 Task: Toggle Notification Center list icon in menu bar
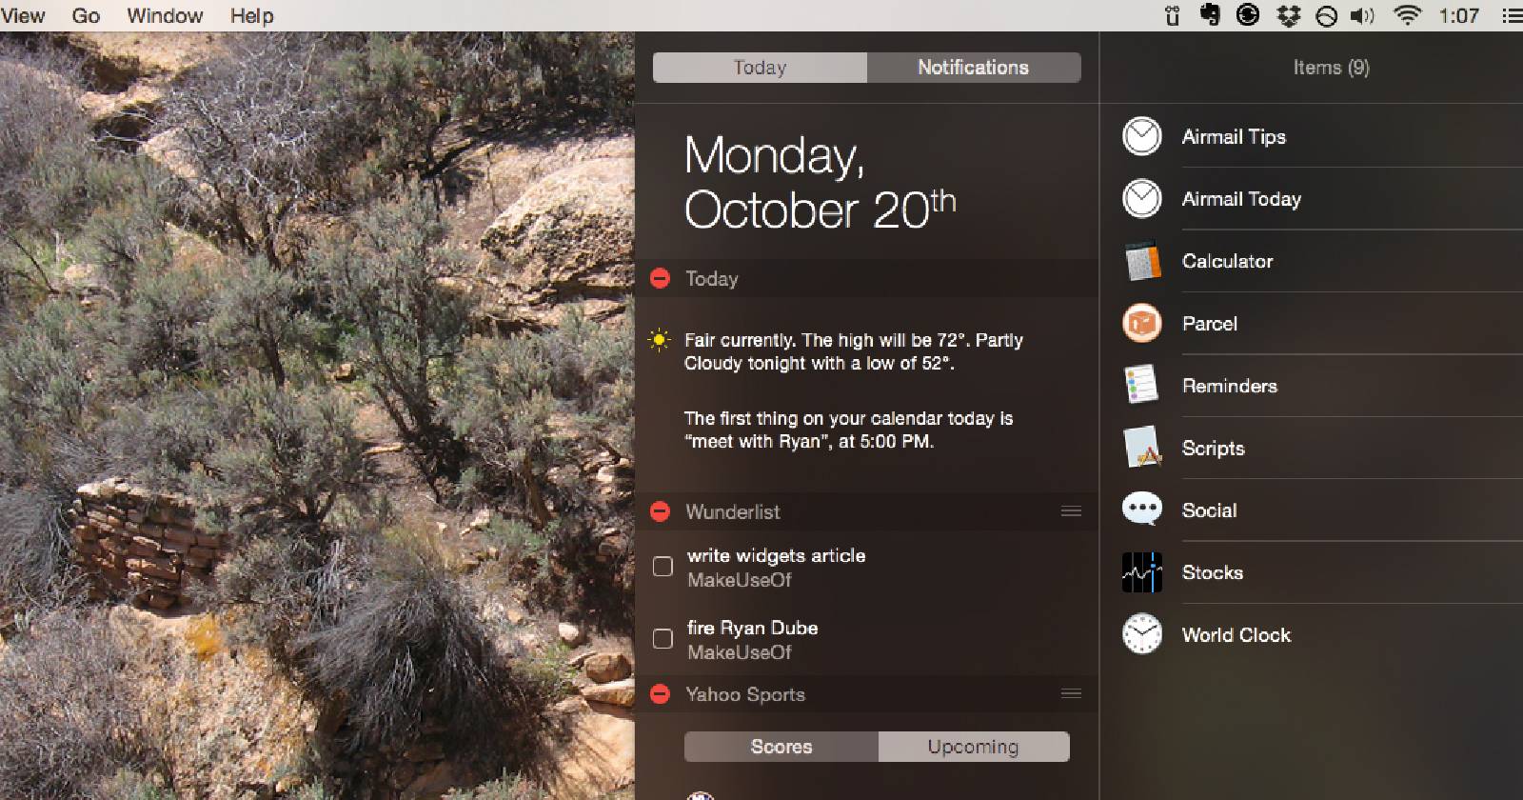click(x=1512, y=15)
